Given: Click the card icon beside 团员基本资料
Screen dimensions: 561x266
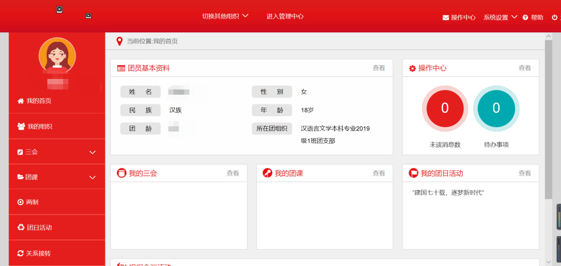Looking at the screenshot, I should (121, 68).
